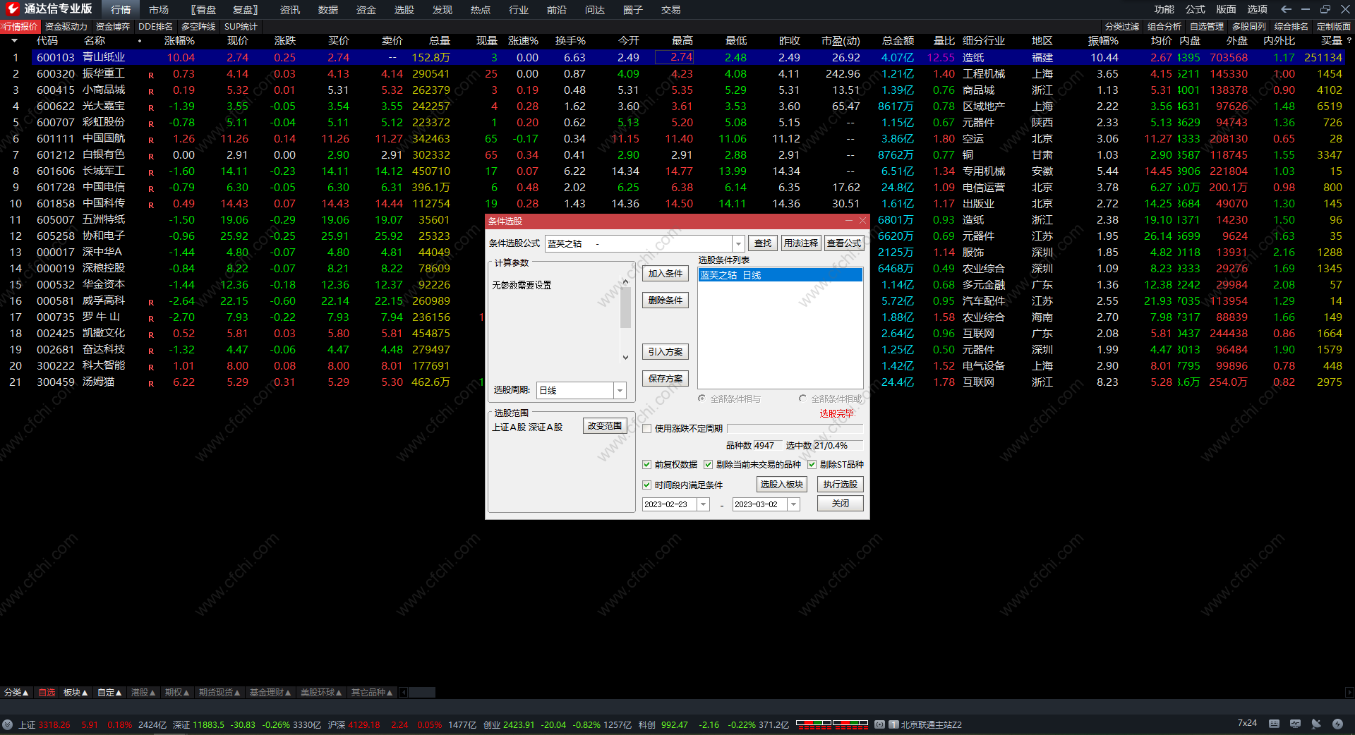Enable the 使用涨跌不定周期 checkbox
Screen dimensions: 1355x735
(646, 428)
